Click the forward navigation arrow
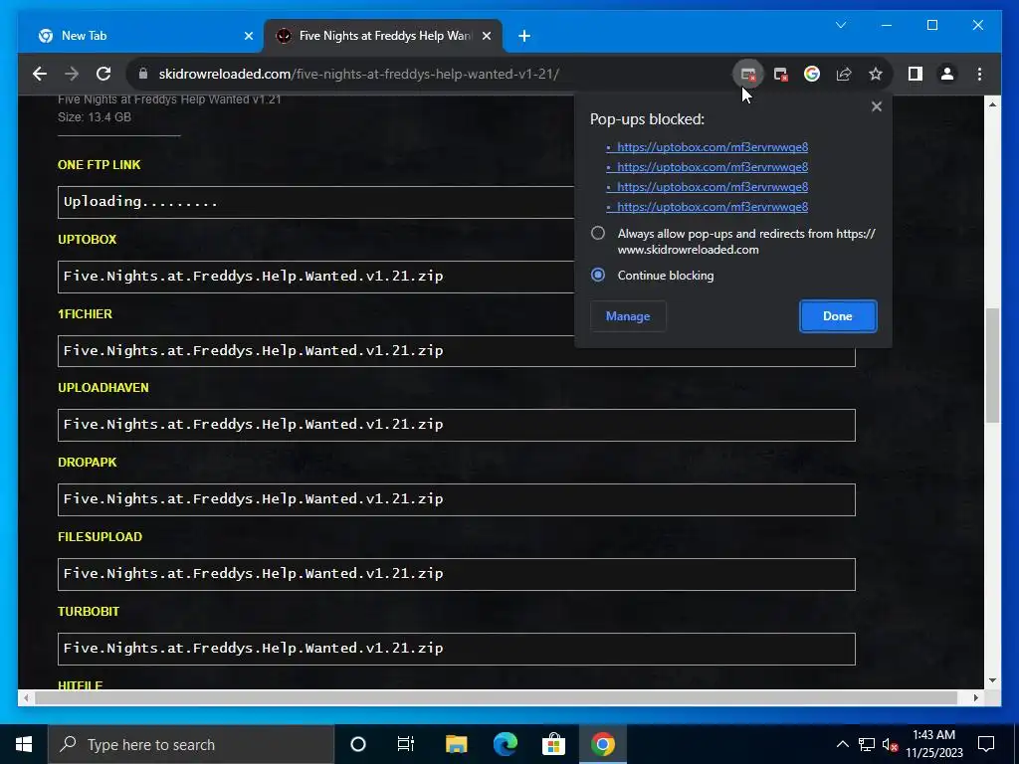This screenshot has width=1019, height=764. pos(72,74)
